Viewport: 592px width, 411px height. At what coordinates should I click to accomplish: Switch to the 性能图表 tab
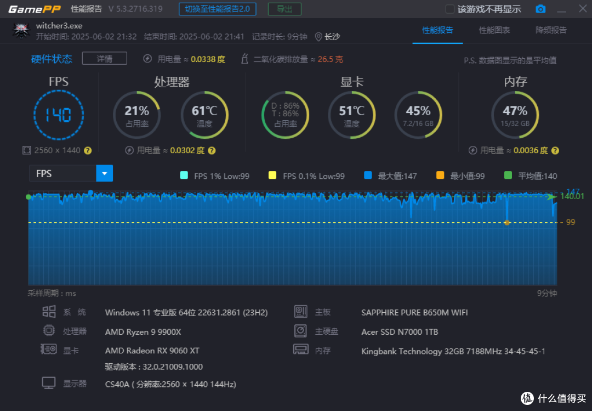[494, 30]
